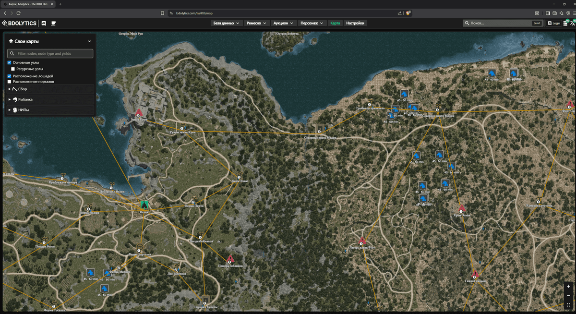Open the Аукцион dropdown menu
Viewport: 576px width, 314px height.
(283, 23)
